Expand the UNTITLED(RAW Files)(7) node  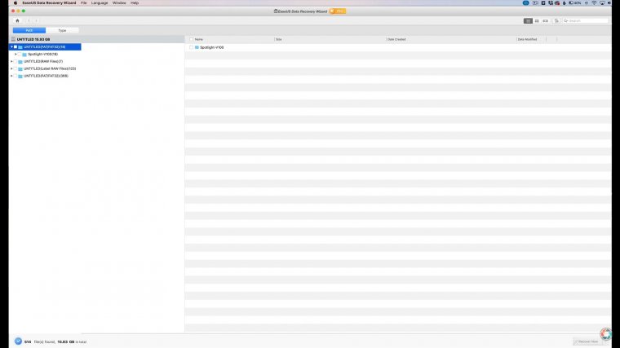click(x=11, y=62)
